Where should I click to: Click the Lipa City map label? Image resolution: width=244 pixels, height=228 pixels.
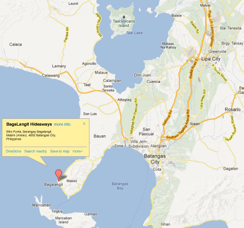pyautogui.click(x=211, y=59)
